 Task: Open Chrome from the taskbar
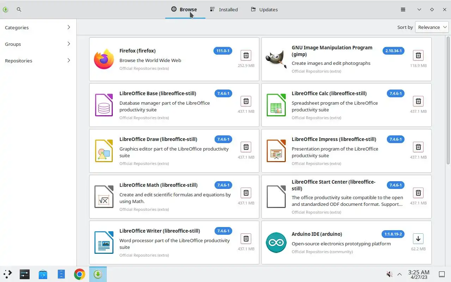[80, 274]
